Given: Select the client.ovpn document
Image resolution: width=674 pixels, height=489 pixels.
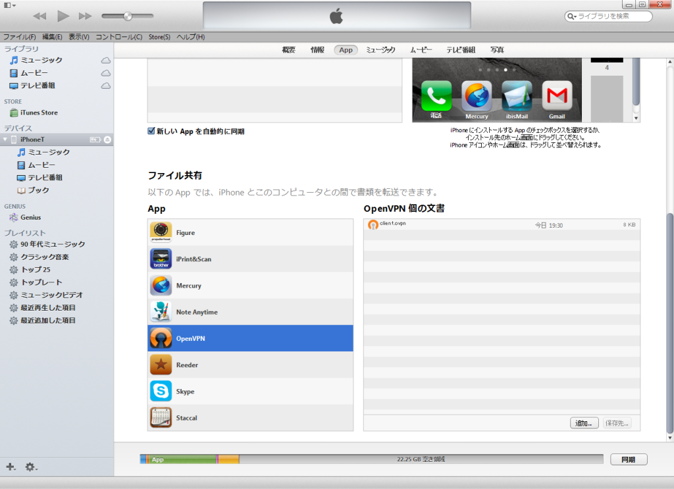Looking at the screenshot, I should pyautogui.click(x=502, y=224).
